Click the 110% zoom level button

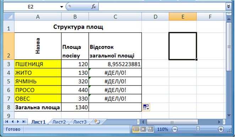tap(163, 129)
